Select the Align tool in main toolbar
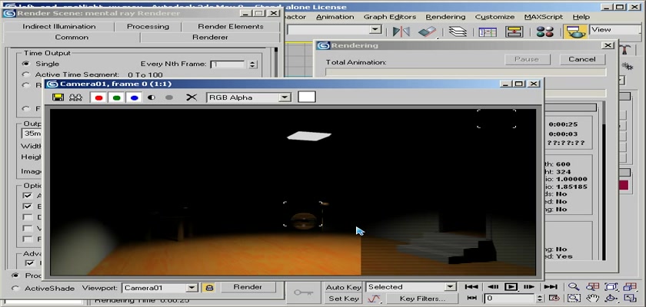 coord(427,31)
